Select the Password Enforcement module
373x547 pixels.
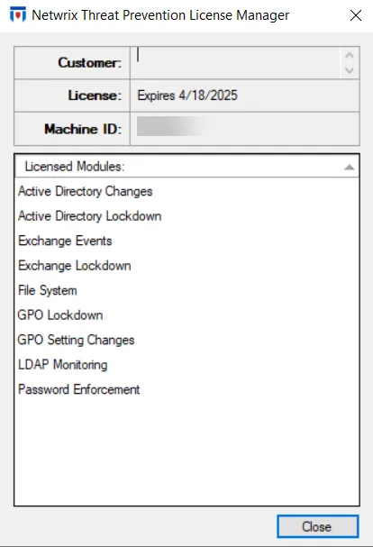pyautogui.click(x=79, y=389)
